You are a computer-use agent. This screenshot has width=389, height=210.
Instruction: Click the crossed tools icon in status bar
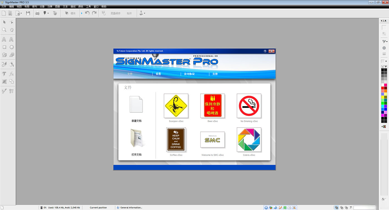[x=294, y=208]
